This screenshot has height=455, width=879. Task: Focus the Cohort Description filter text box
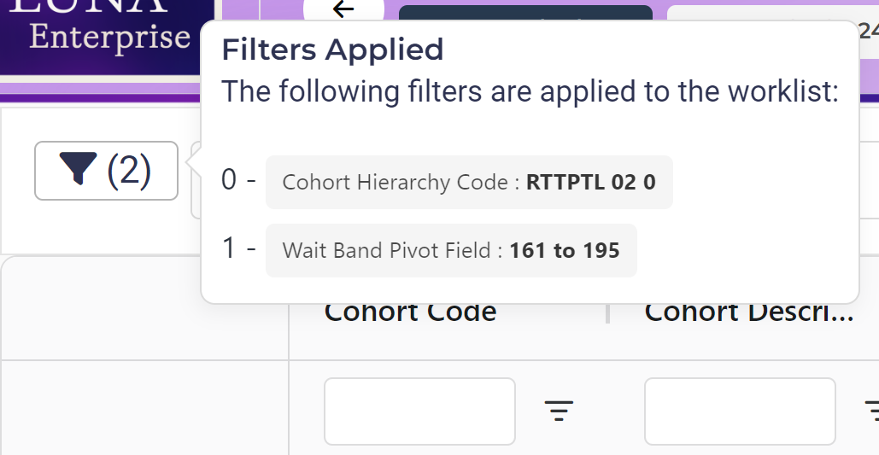[740, 411]
